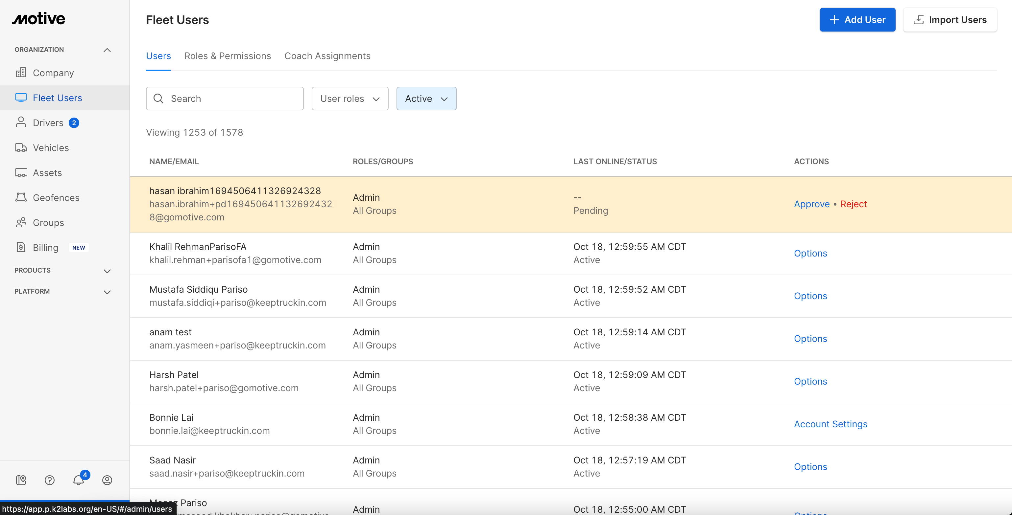This screenshot has height=515, width=1012.
Task: Expand the Products section
Action: 107,271
